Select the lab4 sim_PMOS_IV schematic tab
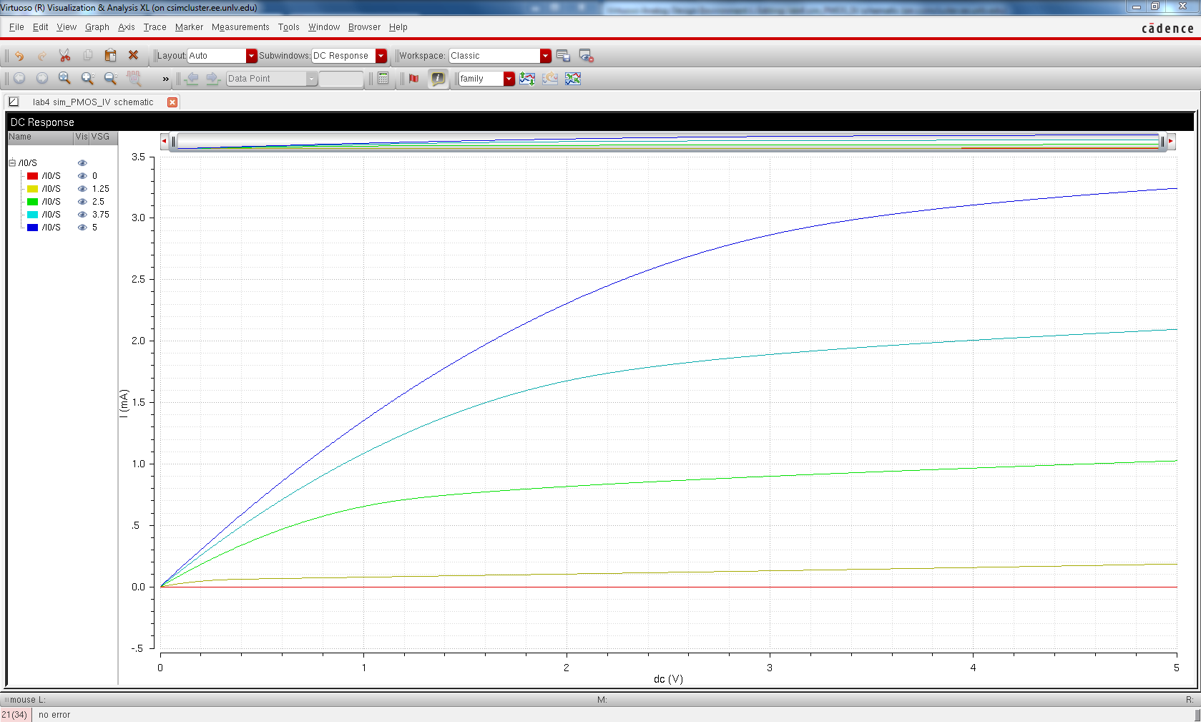1201x722 pixels. (x=93, y=102)
